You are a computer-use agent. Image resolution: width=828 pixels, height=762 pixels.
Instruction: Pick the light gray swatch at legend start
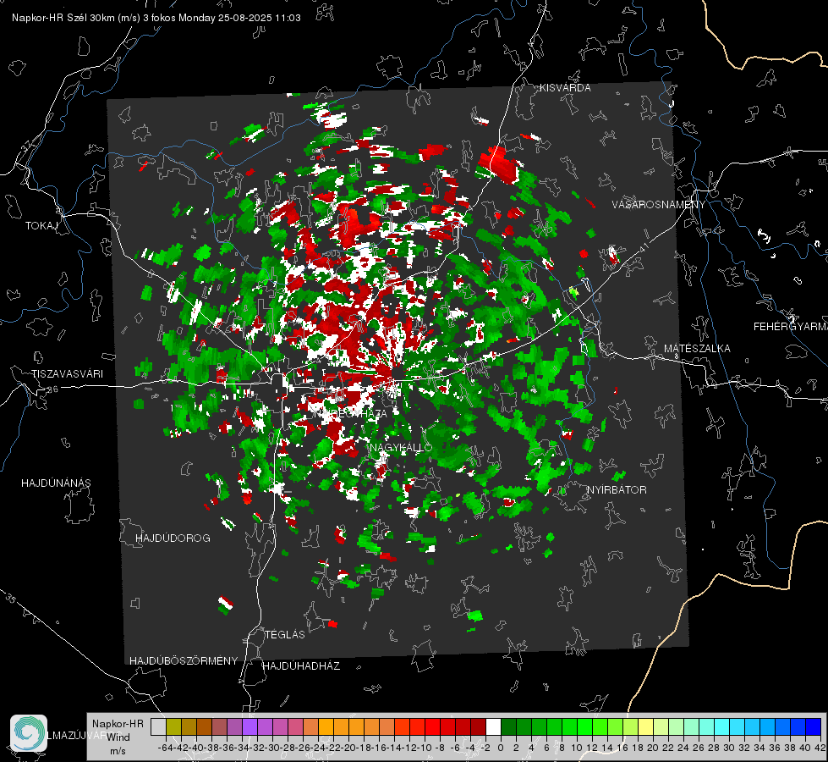(158, 727)
